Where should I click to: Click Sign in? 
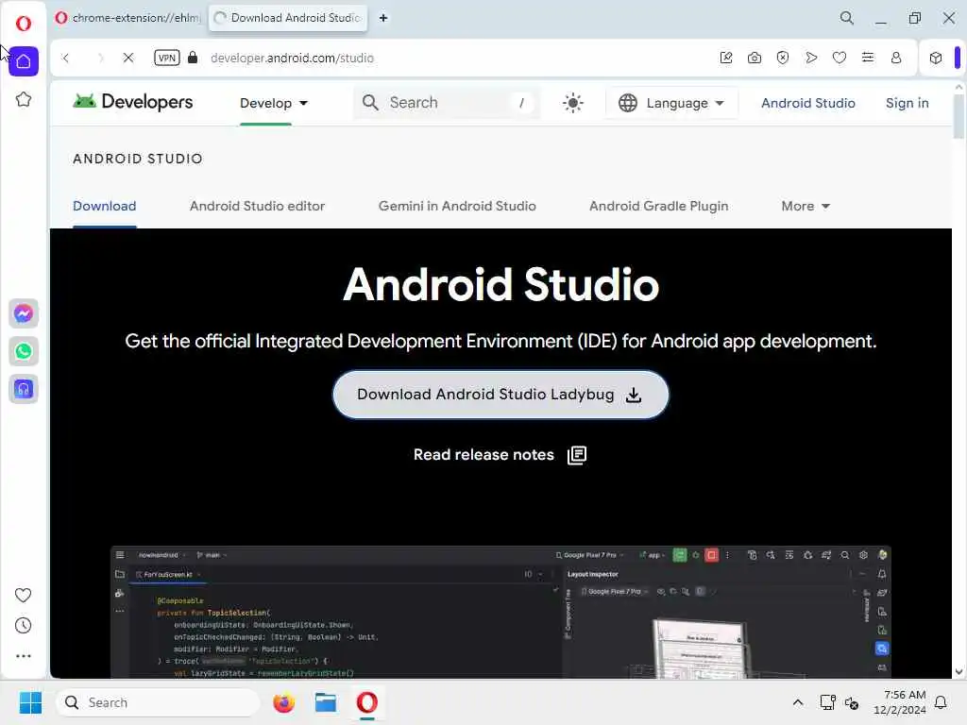point(907,103)
